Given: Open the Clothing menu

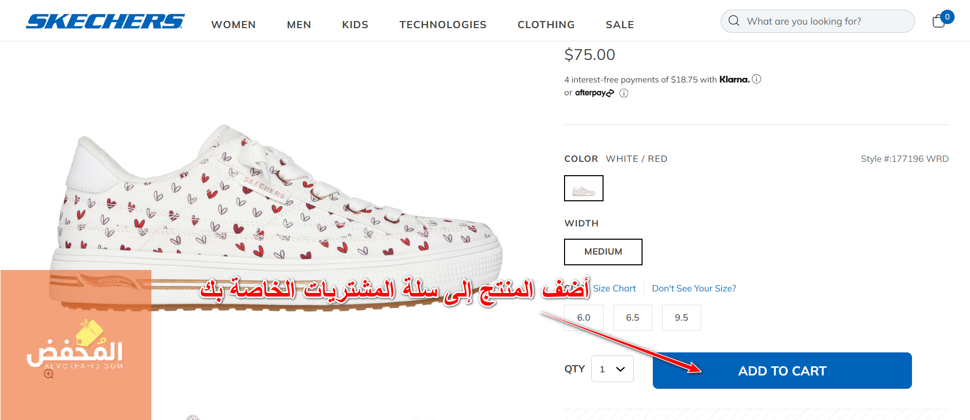Looking at the screenshot, I should (x=546, y=25).
